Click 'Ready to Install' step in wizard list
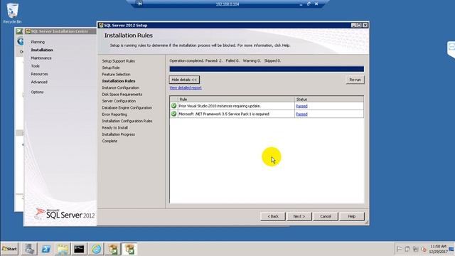Image resolution: width=455 pixels, height=256 pixels. (114, 128)
